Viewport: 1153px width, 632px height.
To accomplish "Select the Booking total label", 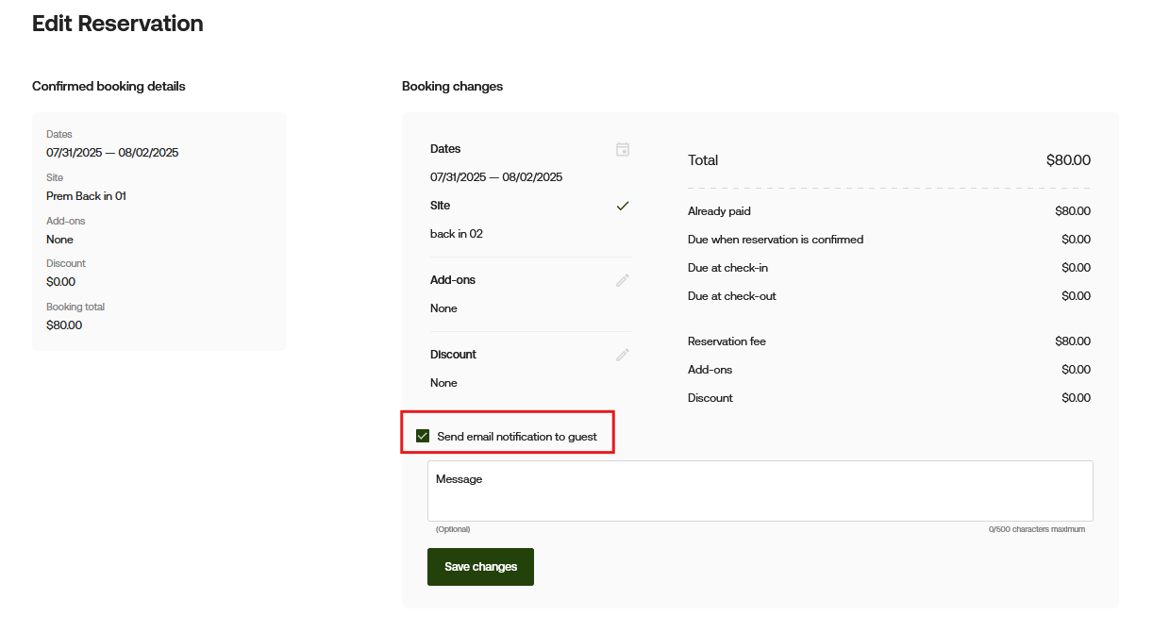I will (x=75, y=307).
